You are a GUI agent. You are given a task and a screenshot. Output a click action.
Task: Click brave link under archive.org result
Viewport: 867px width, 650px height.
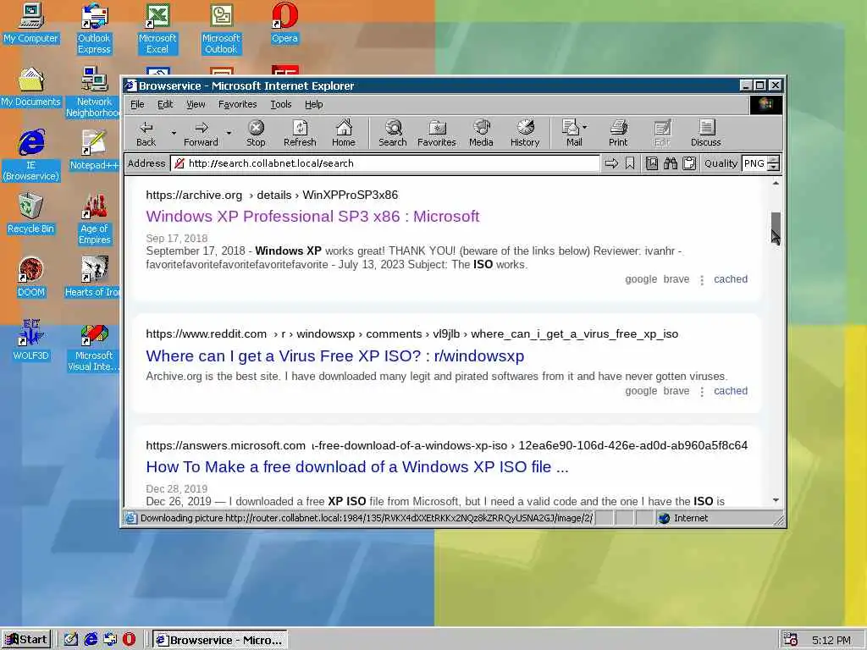pyautogui.click(x=676, y=279)
